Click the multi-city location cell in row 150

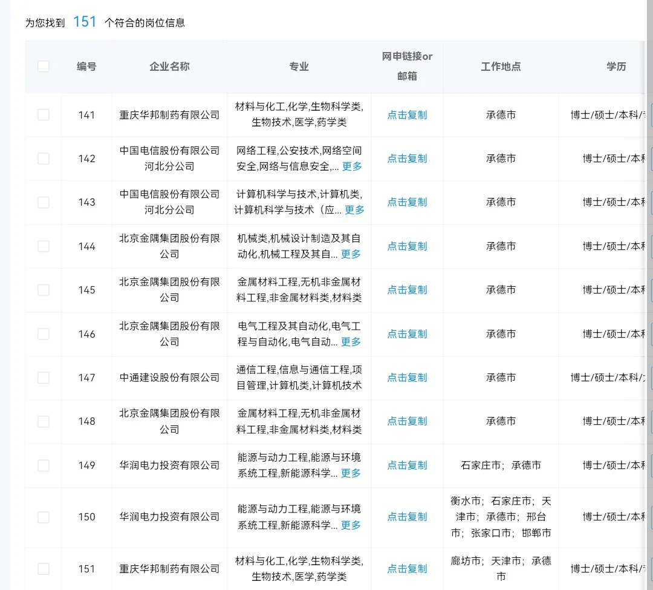501,517
